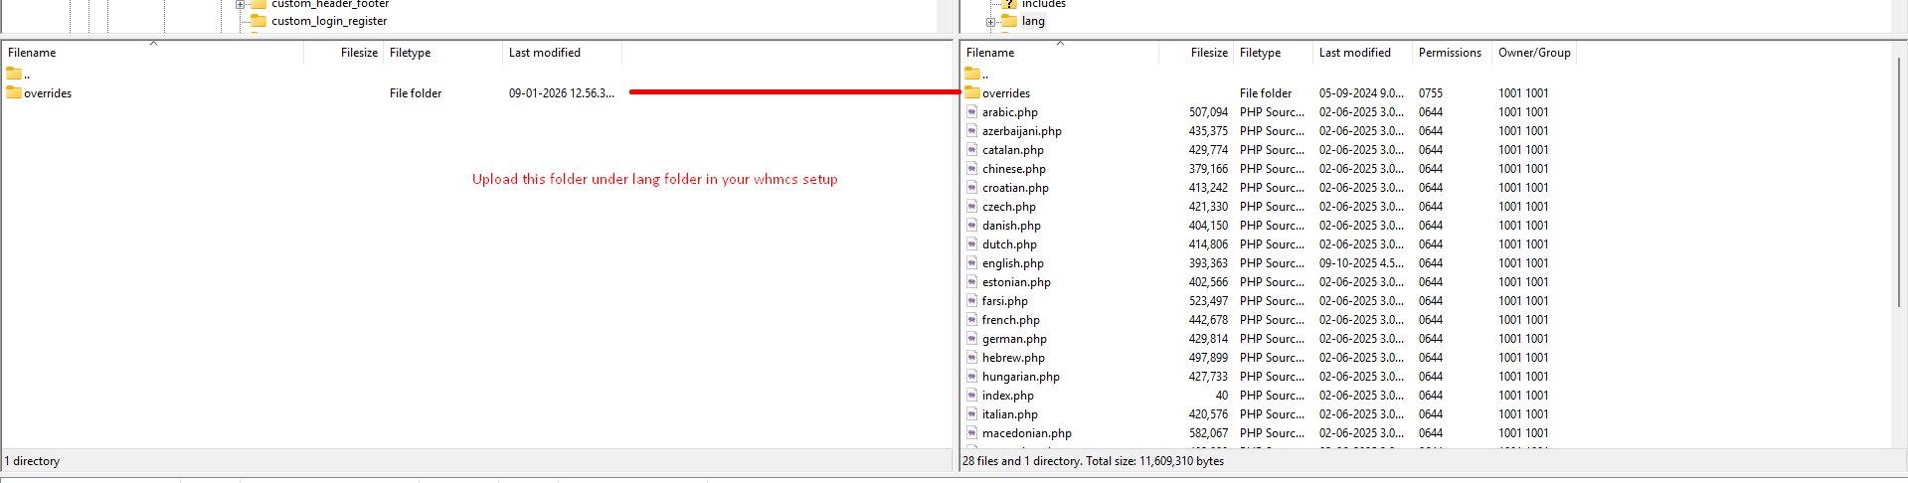1908x483 pixels.
Task: Select the arabic.php file icon
Action: coord(972,112)
